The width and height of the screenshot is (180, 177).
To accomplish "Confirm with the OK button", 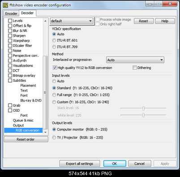I will (115, 164).
